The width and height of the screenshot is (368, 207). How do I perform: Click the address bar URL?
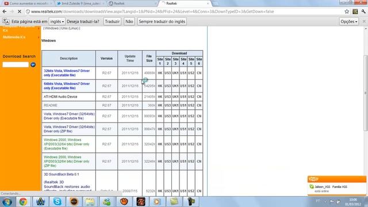152,11
